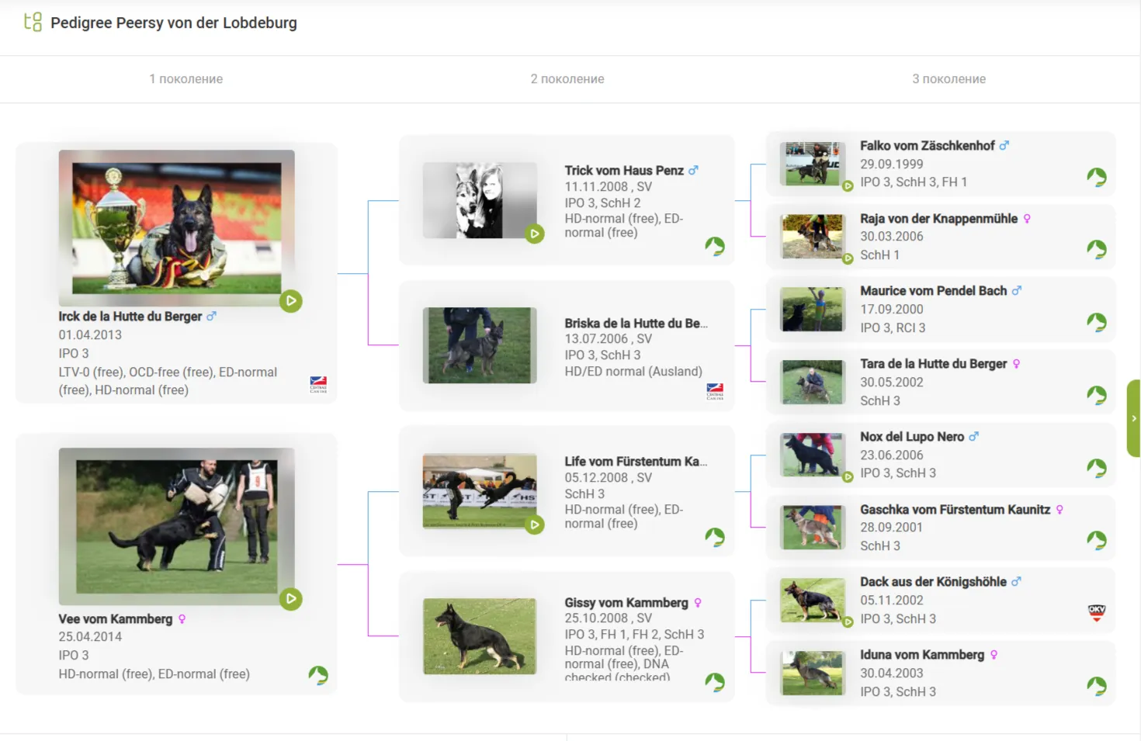1141x741 pixels.
Task: Click the play icon on Vee vom Kammberg photo
Action: 291,599
